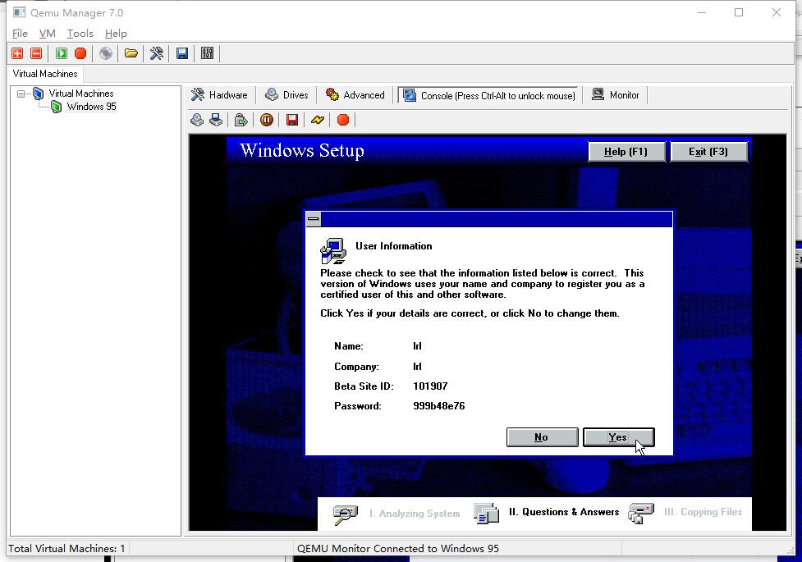Click the Password value 999b48e76
This screenshot has height=562, width=802.
pos(439,406)
